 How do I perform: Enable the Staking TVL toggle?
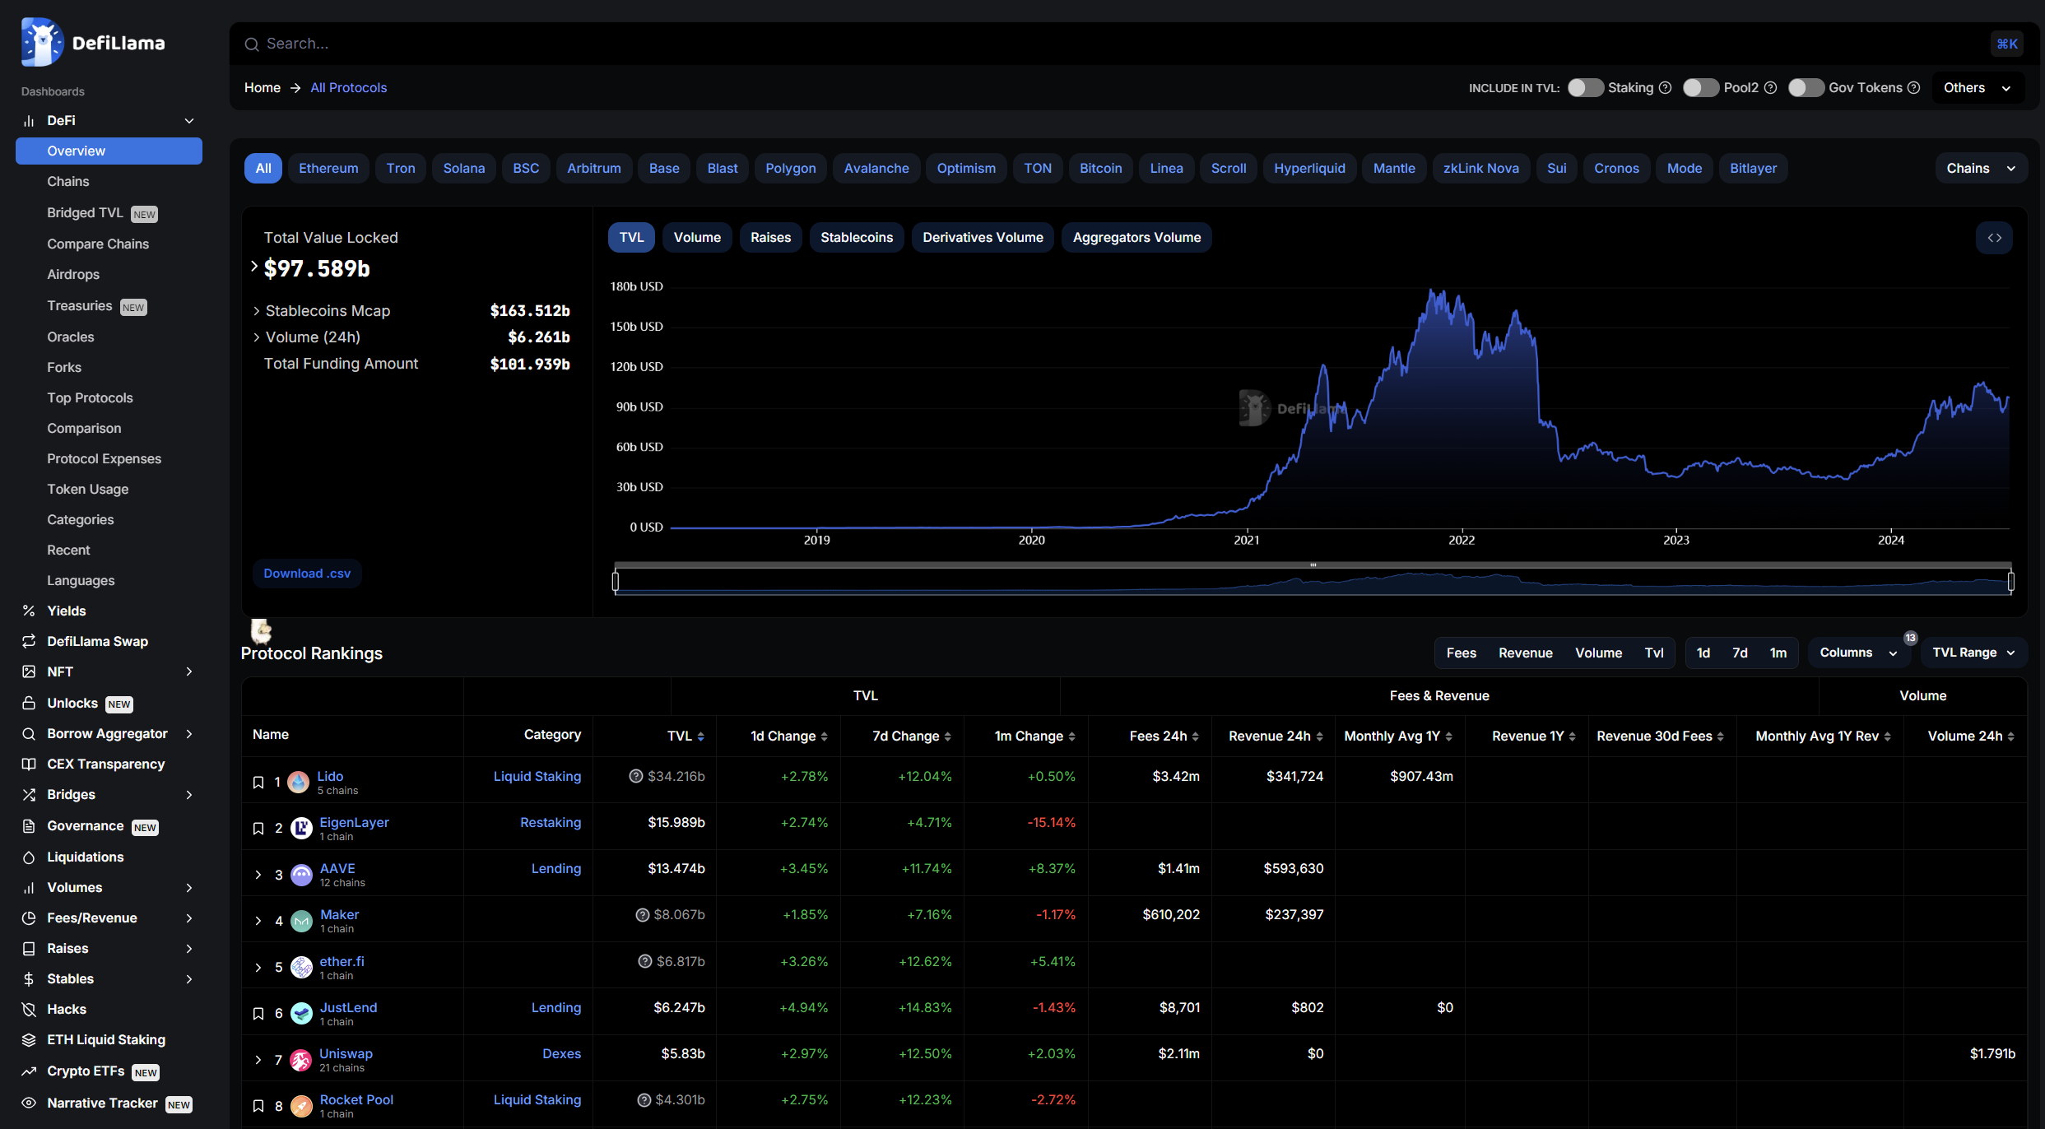tap(1585, 88)
